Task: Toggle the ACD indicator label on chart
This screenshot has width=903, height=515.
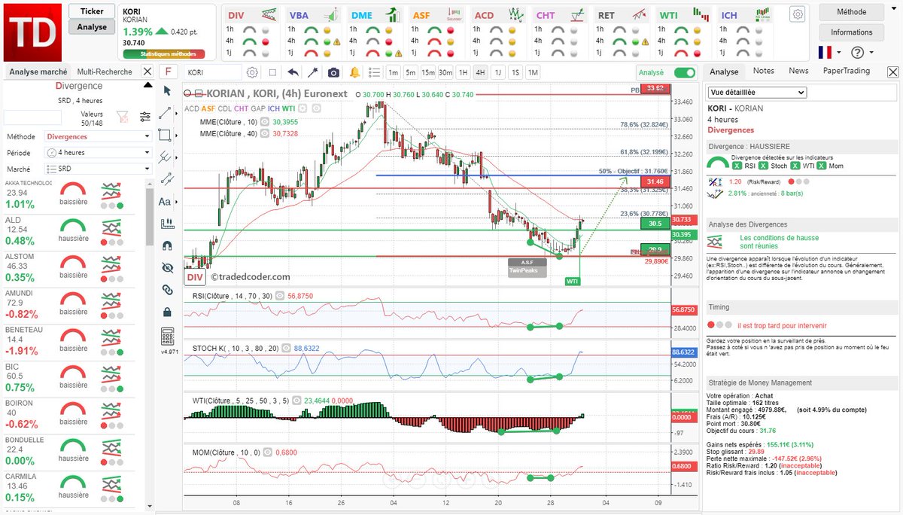Action: pos(192,108)
